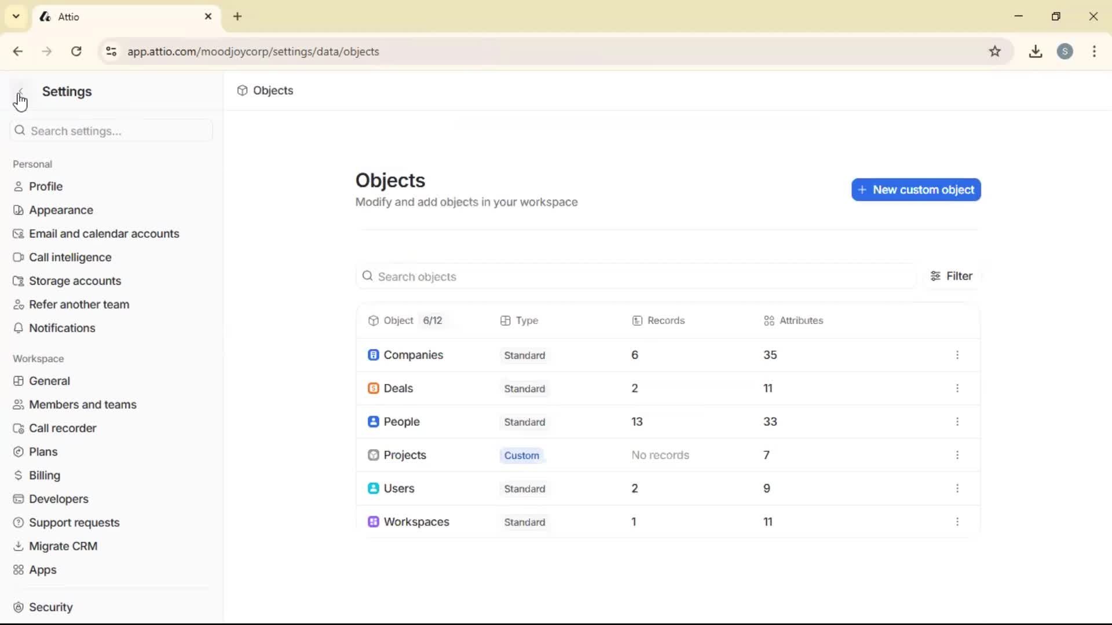Open the Workspaces object icon
The width and height of the screenshot is (1112, 625).
(374, 521)
